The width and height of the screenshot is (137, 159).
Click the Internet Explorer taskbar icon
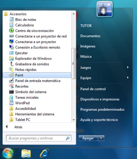pos(44,153)
